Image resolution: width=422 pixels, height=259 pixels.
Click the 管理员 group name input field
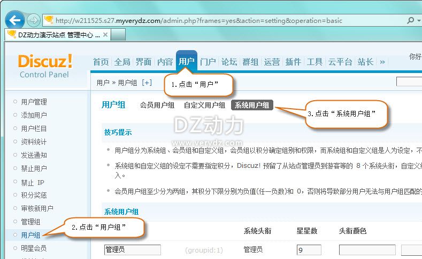(133, 249)
